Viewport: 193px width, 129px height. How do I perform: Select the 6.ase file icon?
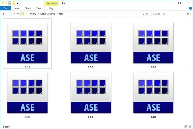[x=154, y=92]
